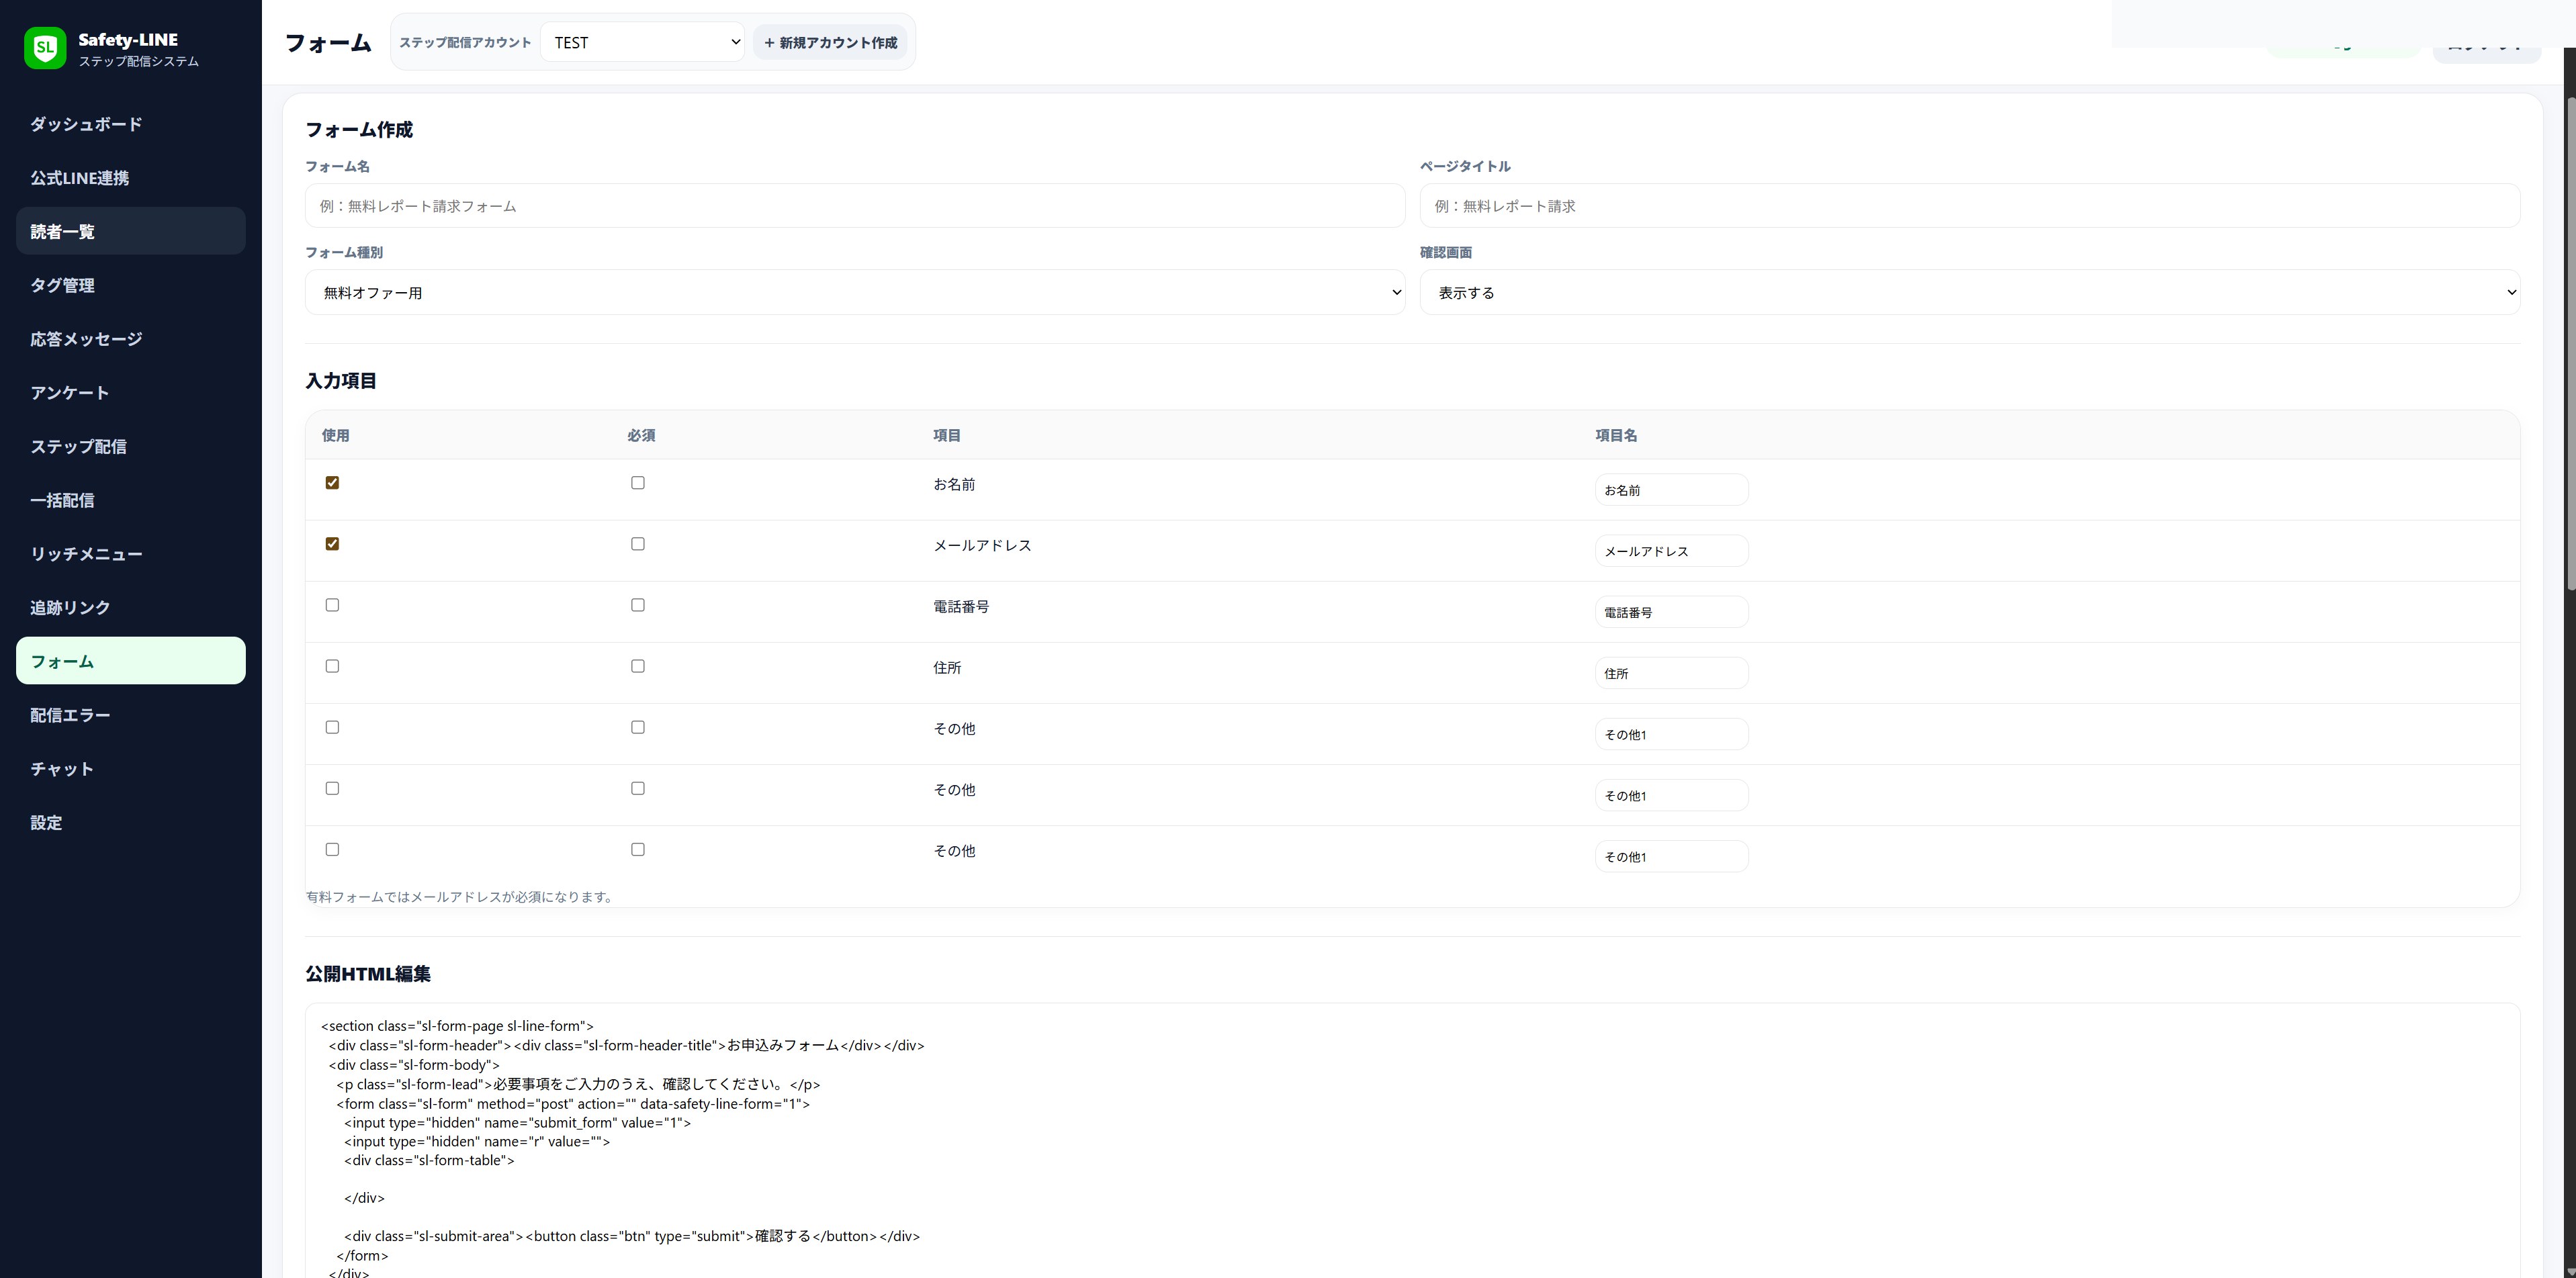
Task: Tick the 住所 use checkbox
Action: [x=332, y=666]
